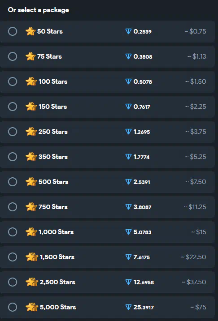Click the star icon beside 150 Stars

click(x=31, y=107)
